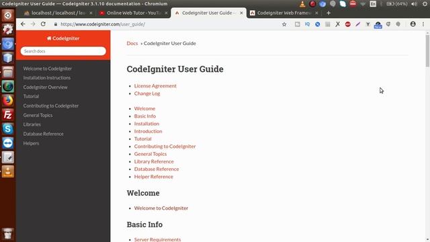Open the Change Log link

147,93
